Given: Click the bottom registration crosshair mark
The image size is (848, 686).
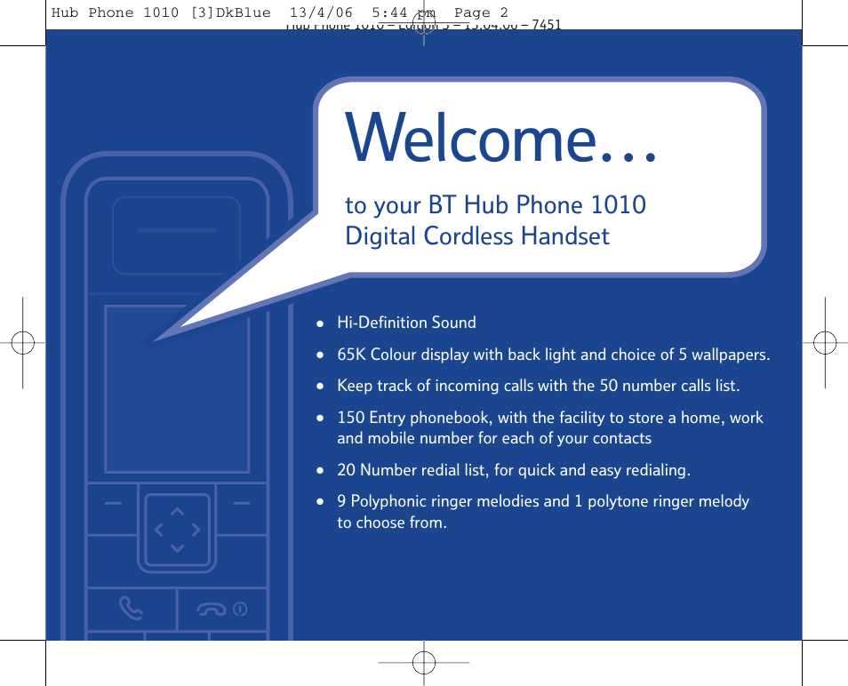Looking at the screenshot, I should (424, 662).
